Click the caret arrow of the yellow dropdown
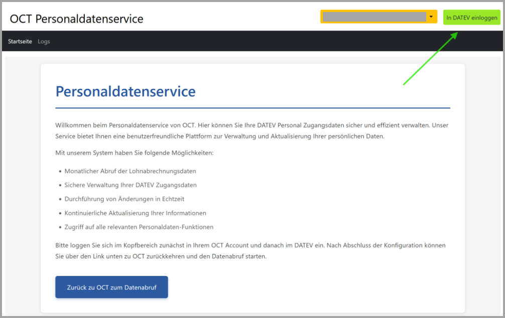 point(431,17)
